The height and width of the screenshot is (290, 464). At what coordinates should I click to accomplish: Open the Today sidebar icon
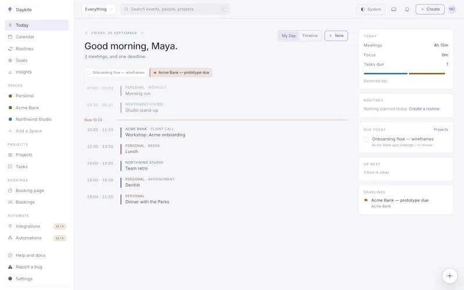coord(10,25)
